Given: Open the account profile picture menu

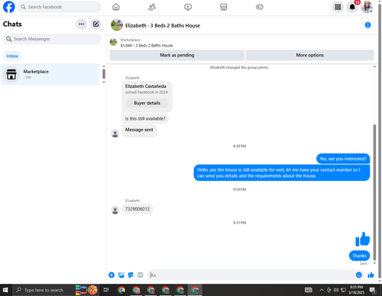Looking at the screenshot, I should click(x=367, y=7).
